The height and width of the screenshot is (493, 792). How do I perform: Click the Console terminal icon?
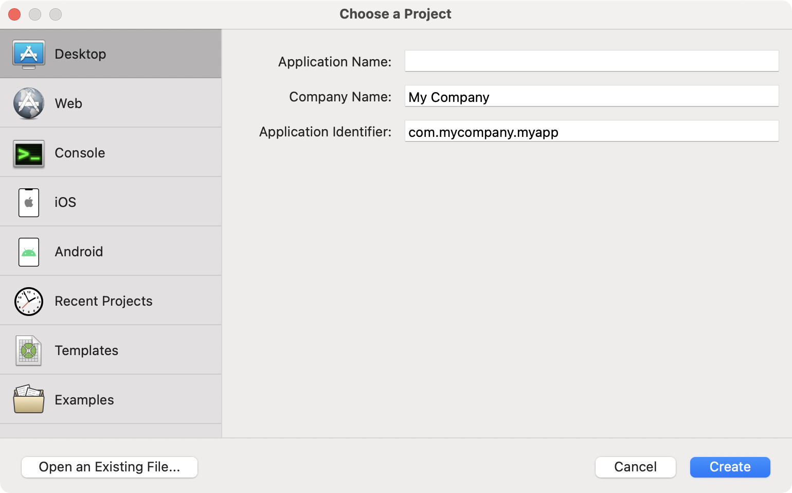pyautogui.click(x=29, y=153)
